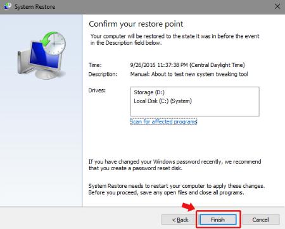Close the System Restore dialog
This screenshot has width=285, height=229.
point(277,6)
